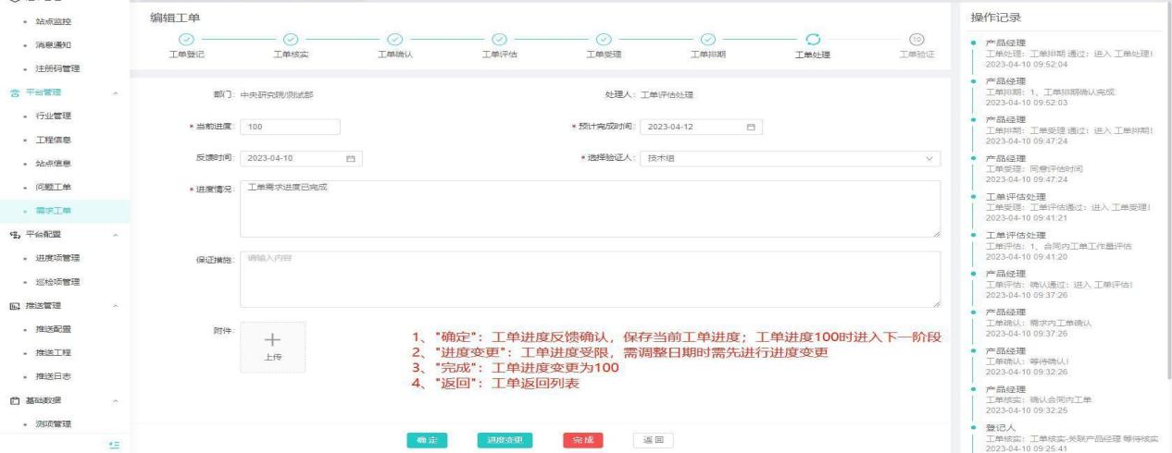The image size is (1172, 453).
Task: Collapse the 平台配置 menu group
Action: [x=114, y=235]
